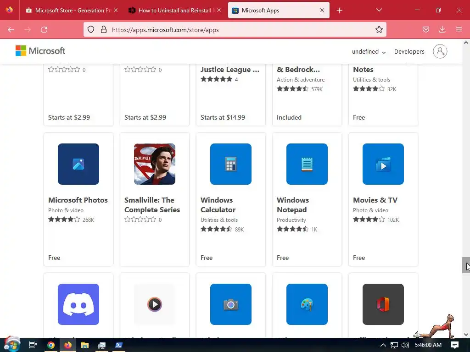This screenshot has height=352, width=470.
Task: Open the camera app icon
Action: [x=230, y=304]
